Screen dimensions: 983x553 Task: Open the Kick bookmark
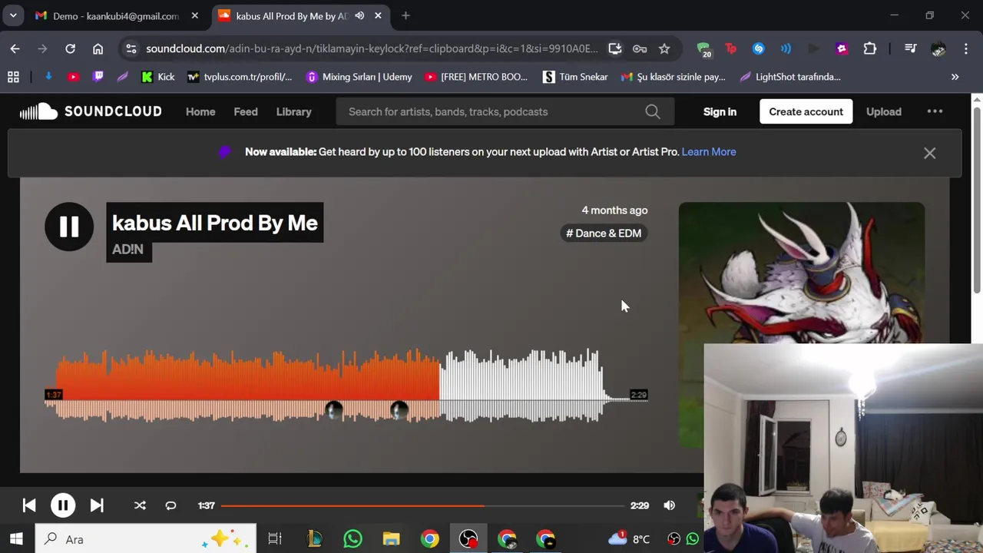(158, 77)
